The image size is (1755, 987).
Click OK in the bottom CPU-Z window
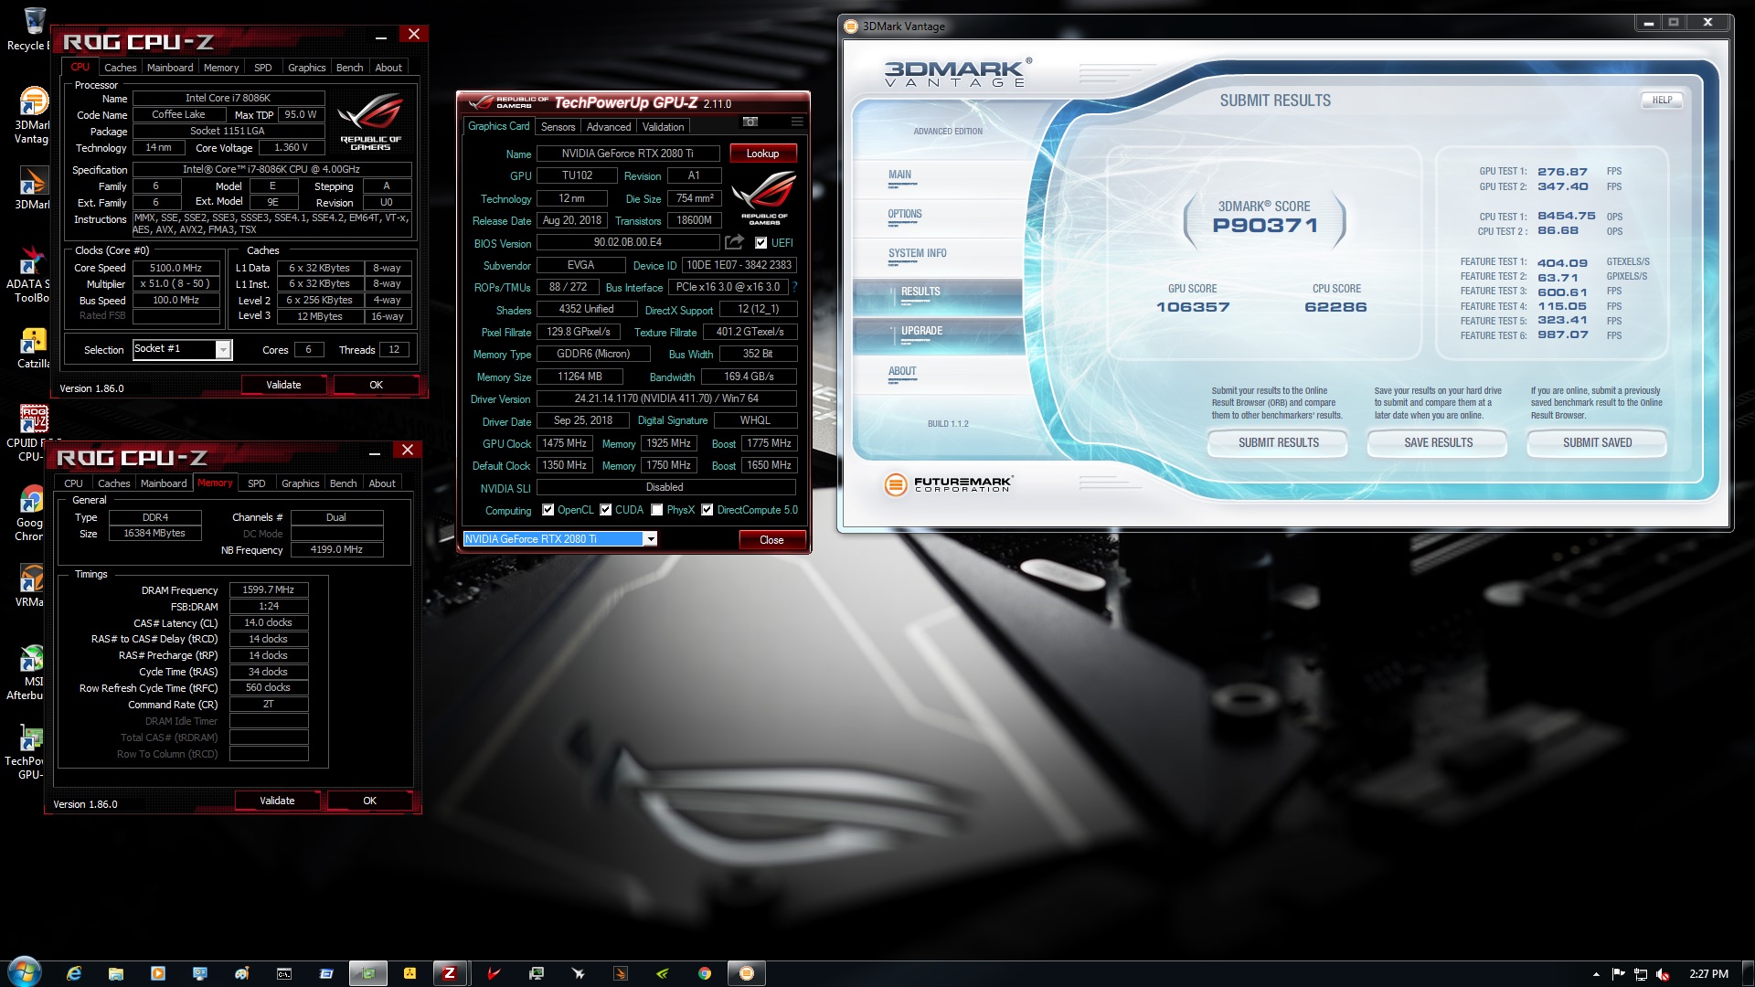369,801
